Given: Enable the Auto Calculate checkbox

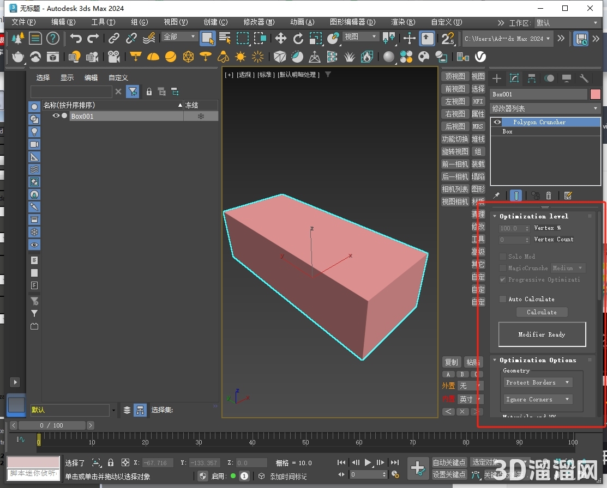Looking at the screenshot, I should tap(503, 299).
